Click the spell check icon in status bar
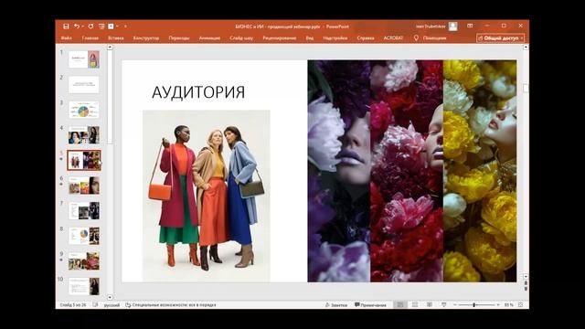The width and height of the screenshot is (585, 329). tap(95, 305)
